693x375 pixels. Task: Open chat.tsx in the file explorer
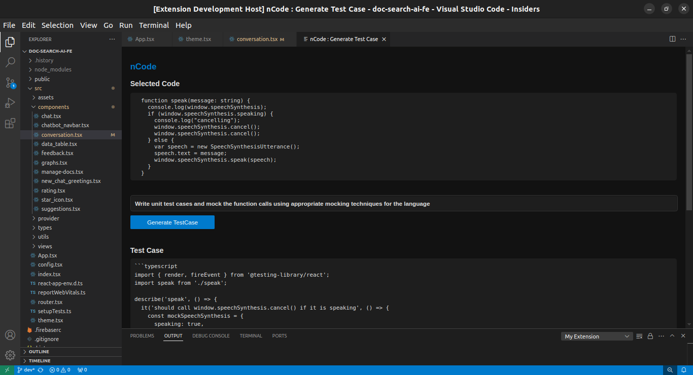click(71, 116)
